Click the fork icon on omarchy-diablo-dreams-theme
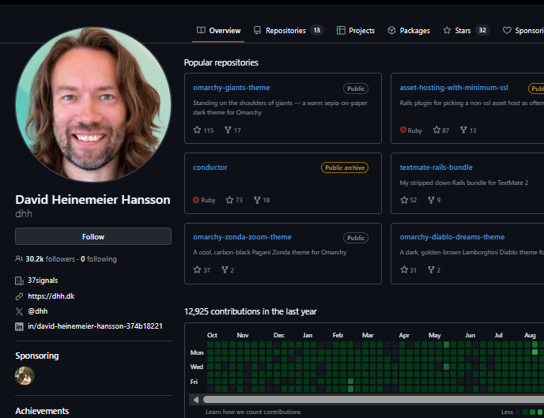 pyautogui.click(x=431, y=269)
